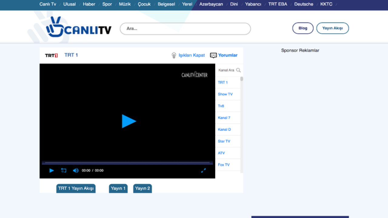Image resolution: width=388 pixels, height=218 pixels.
Task: Focus the Ara search field
Action: pyautogui.click(x=185, y=29)
